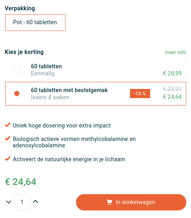Click the checkmark beside 'Activeert de natuurlijke energie'
The image size is (191, 218).
coord(8,158)
